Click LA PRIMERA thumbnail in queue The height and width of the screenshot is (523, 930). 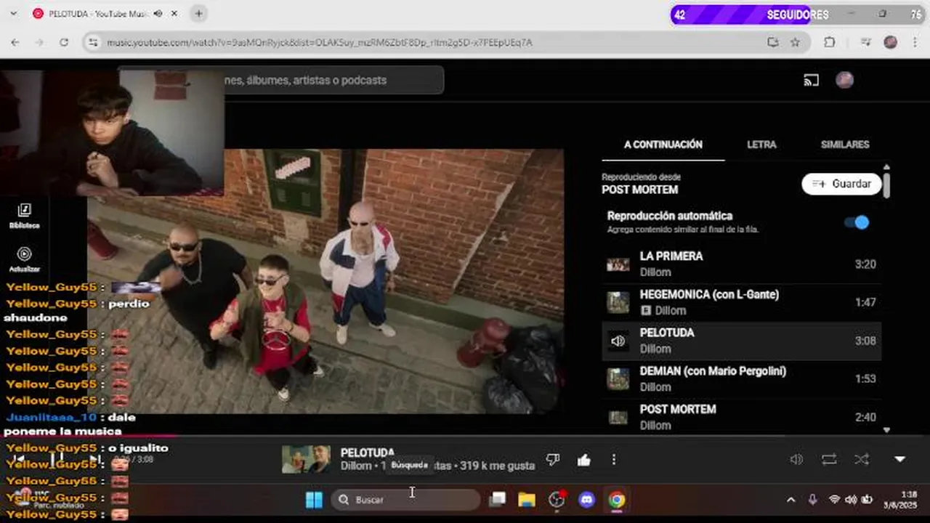618,264
